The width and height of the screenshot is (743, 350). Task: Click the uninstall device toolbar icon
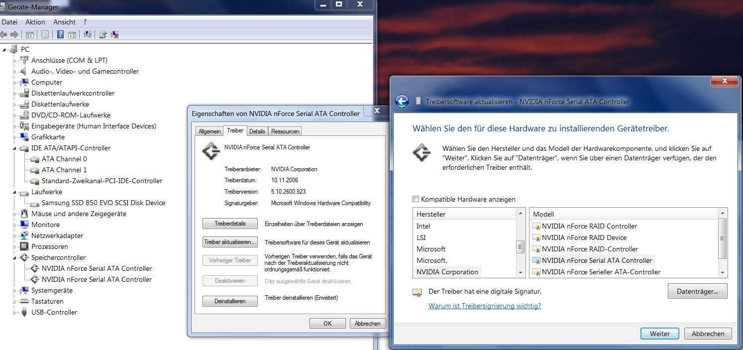(x=114, y=34)
